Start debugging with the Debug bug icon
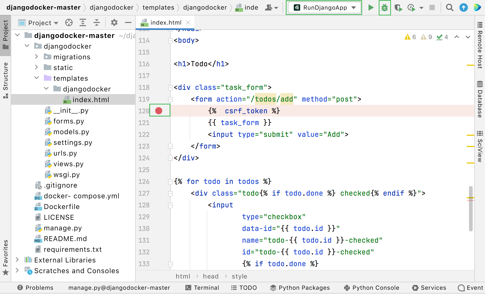This screenshot has width=485, height=294. (x=385, y=7)
